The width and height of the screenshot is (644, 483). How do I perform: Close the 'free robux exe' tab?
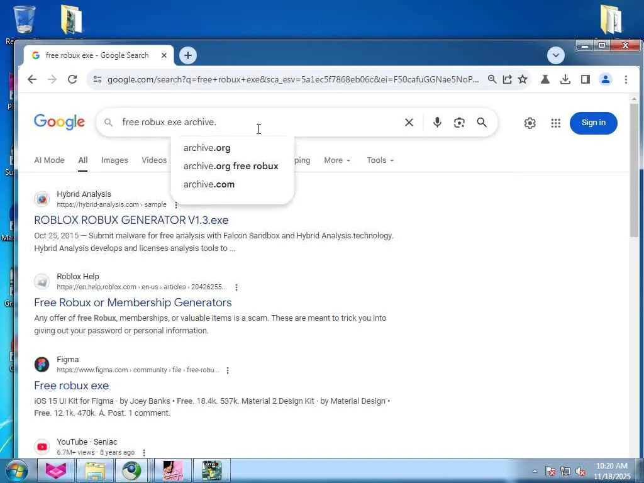pyautogui.click(x=164, y=55)
